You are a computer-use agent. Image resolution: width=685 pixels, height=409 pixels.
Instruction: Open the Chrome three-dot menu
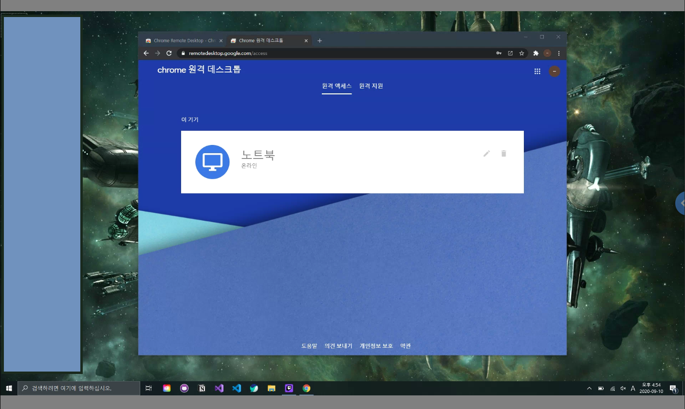[x=558, y=53]
